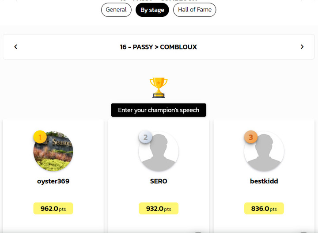Go to previous stage with left chevron

15,47
